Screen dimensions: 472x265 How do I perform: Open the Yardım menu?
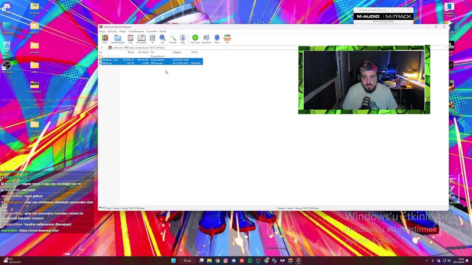pos(163,31)
